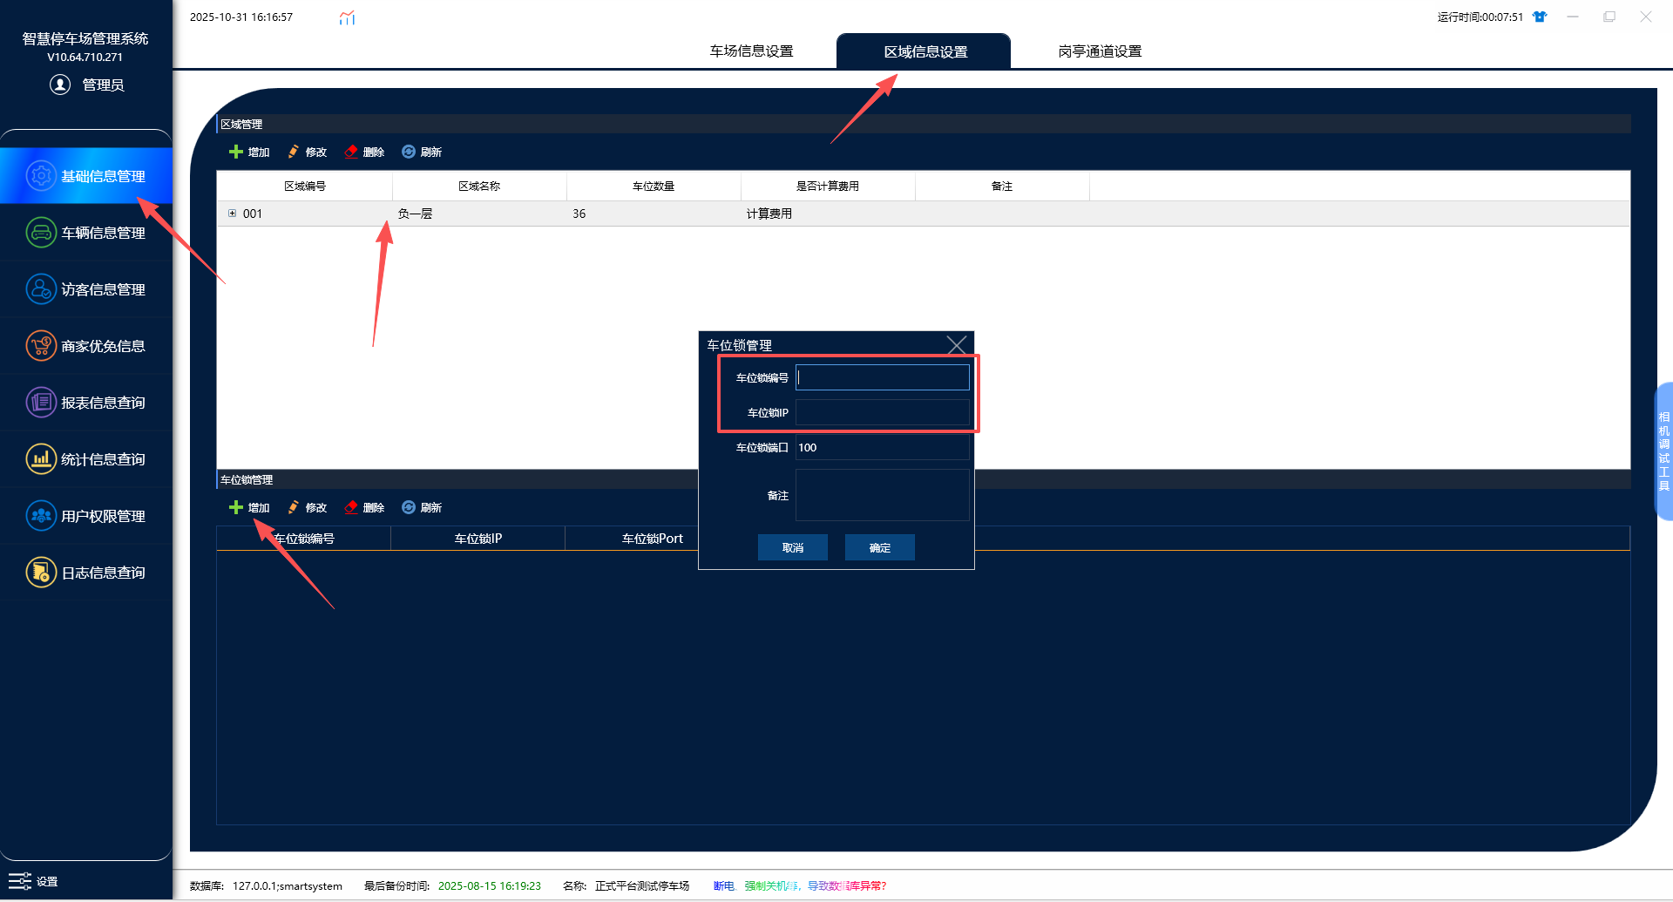Open 统计信息查询 in the sidebar
Viewport: 1673px width, 902px height.
85,459
